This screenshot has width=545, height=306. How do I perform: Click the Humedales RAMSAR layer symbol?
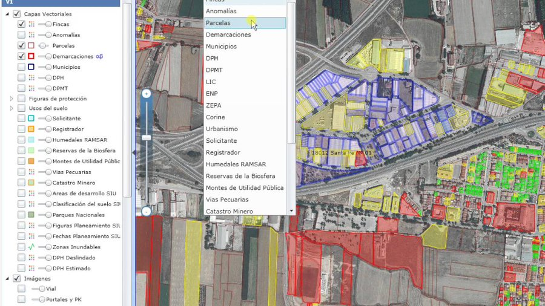(31, 140)
